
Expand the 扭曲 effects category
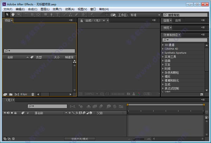pyautogui.click(x=163, y=61)
